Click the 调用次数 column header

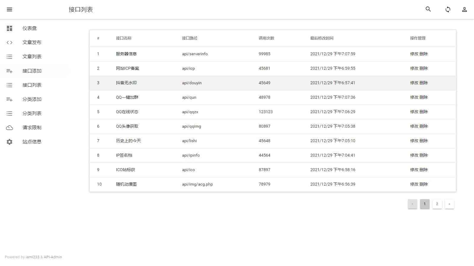pyautogui.click(x=266, y=38)
